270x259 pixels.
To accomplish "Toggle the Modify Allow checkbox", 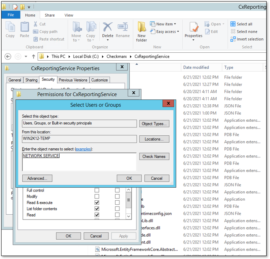I will [x=97, y=196].
